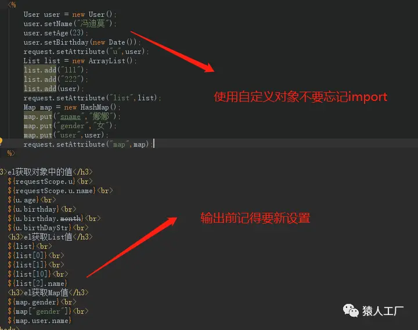Screen dimensions: 418x330
Task: Click the red import reminder annotation text
Action: pyautogui.click(x=301, y=97)
